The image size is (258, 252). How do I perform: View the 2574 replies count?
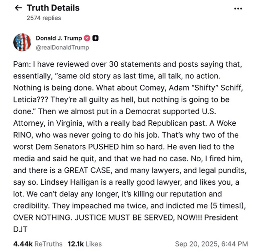(44, 18)
